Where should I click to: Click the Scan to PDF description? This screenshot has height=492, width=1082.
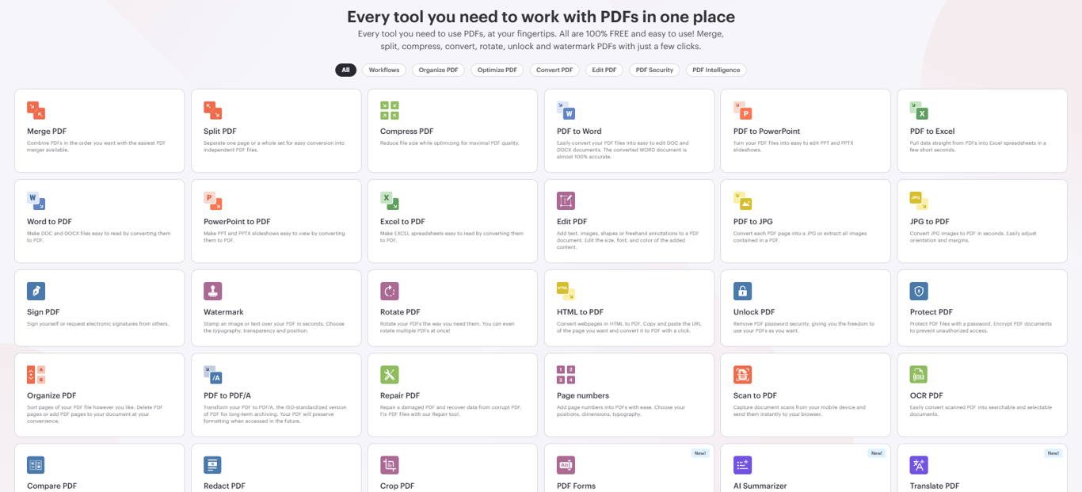pos(799,410)
